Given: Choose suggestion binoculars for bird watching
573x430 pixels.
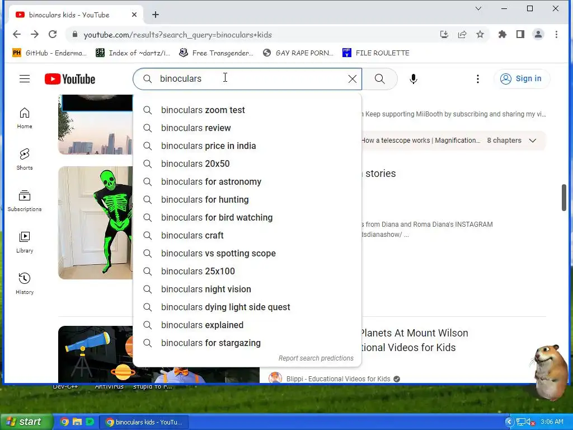Looking at the screenshot, I should coord(247,218).
